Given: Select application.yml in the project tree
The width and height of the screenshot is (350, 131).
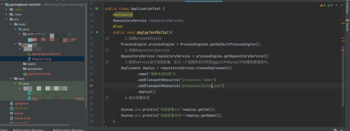Looking at the screenshot, I should (39, 74).
